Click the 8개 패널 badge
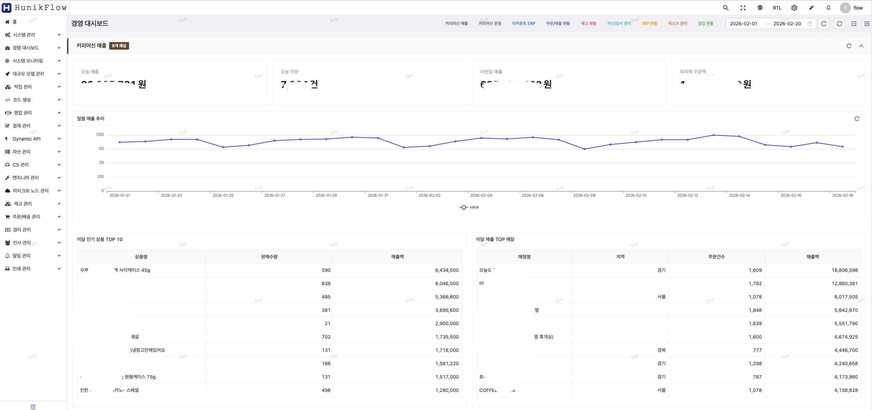This screenshot has width=872, height=410. [119, 46]
